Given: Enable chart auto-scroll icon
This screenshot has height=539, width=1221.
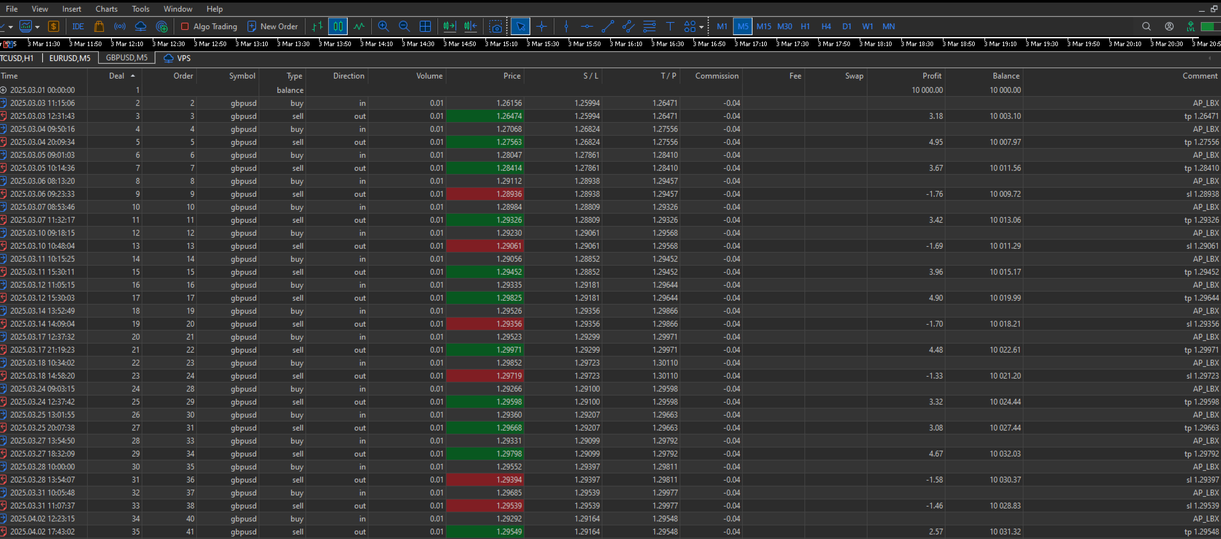Looking at the screenshot, I should [x=450, y=27].
